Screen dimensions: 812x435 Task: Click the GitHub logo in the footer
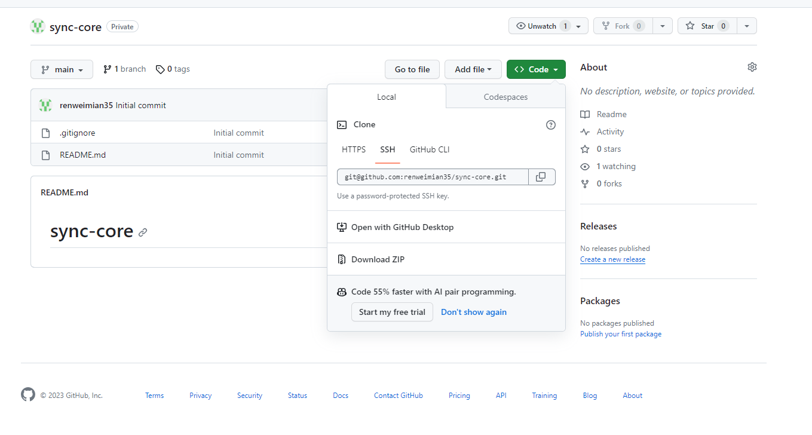[x=28, y=395]
